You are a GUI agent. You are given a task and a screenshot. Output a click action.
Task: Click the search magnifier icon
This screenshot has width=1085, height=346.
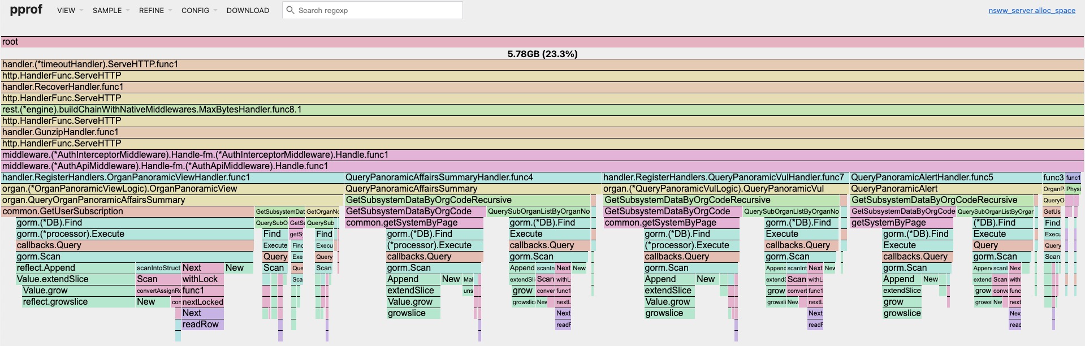pyautogui.click(x=290, y=10)
